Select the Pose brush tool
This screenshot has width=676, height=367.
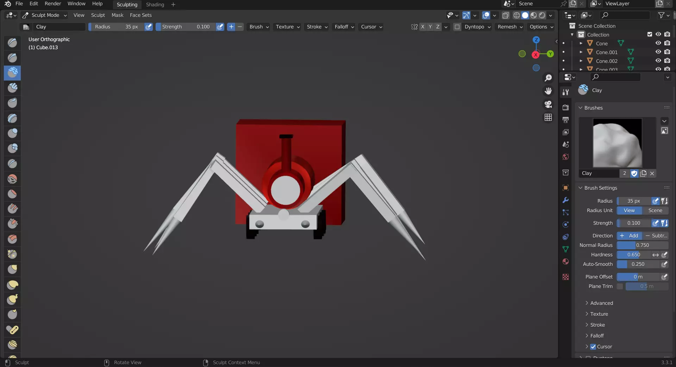point(12,330)
